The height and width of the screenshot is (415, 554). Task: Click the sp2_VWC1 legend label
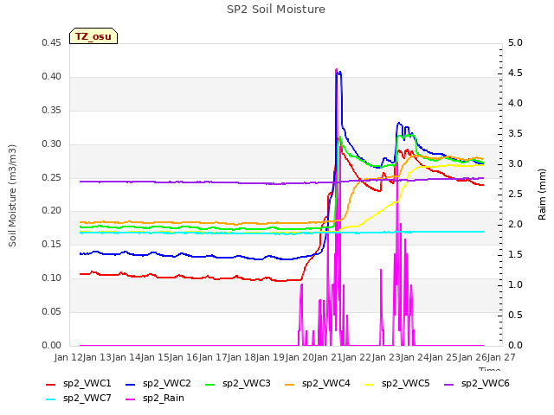pos(87,383)
